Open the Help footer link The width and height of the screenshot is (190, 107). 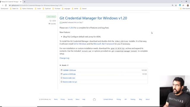(x=84, y=99)
